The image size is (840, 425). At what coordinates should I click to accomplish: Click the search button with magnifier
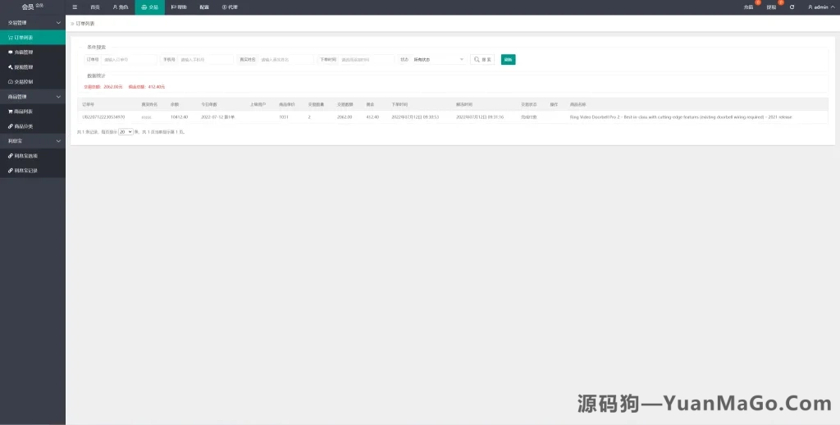(482, 60)
